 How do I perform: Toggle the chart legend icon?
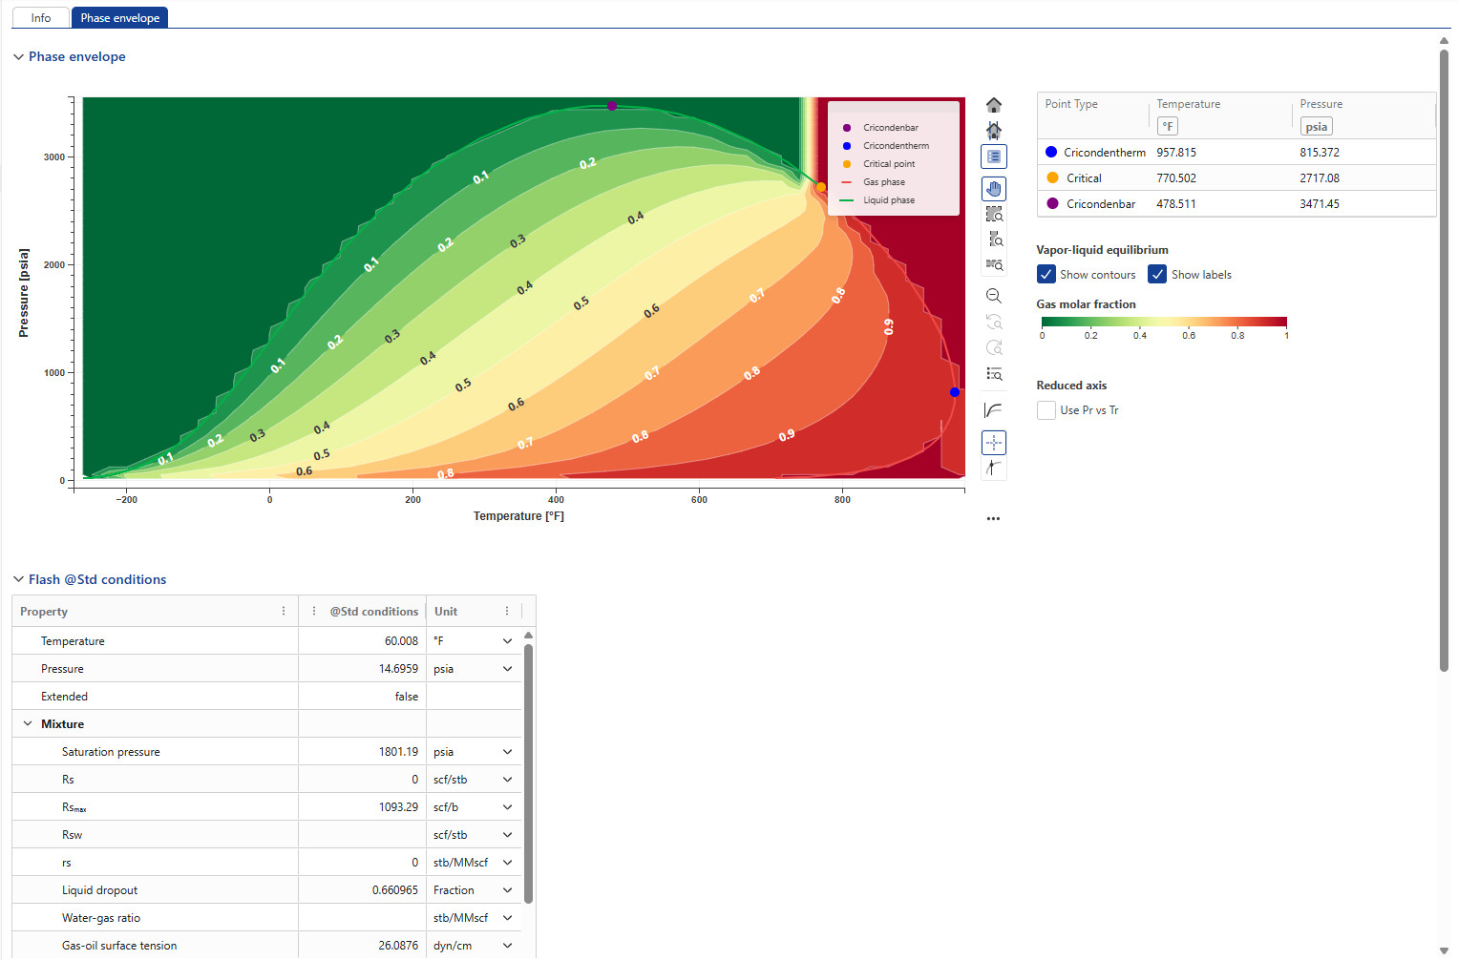(x=994, y=157)
